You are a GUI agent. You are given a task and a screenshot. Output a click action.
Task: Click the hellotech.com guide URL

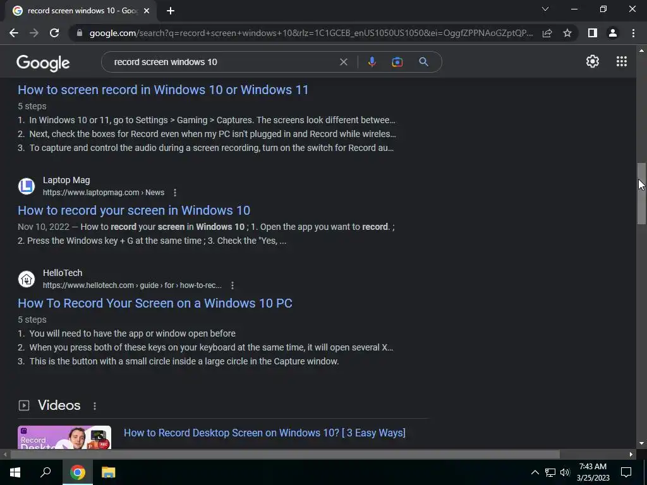pos(132,285)
